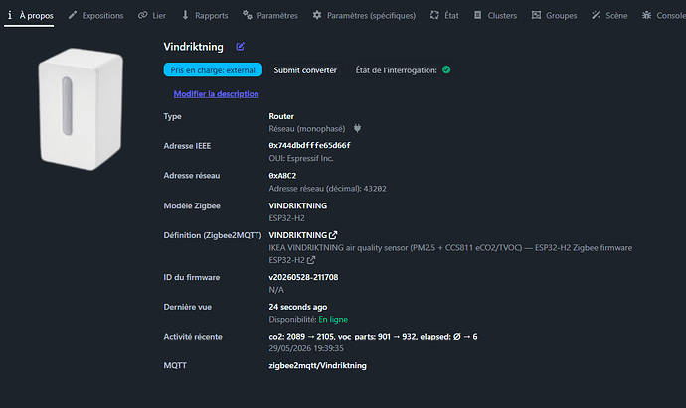This screenshot has width=686, height=408.
Task: Click the Vindriktning device image
Action: [81, 109]
